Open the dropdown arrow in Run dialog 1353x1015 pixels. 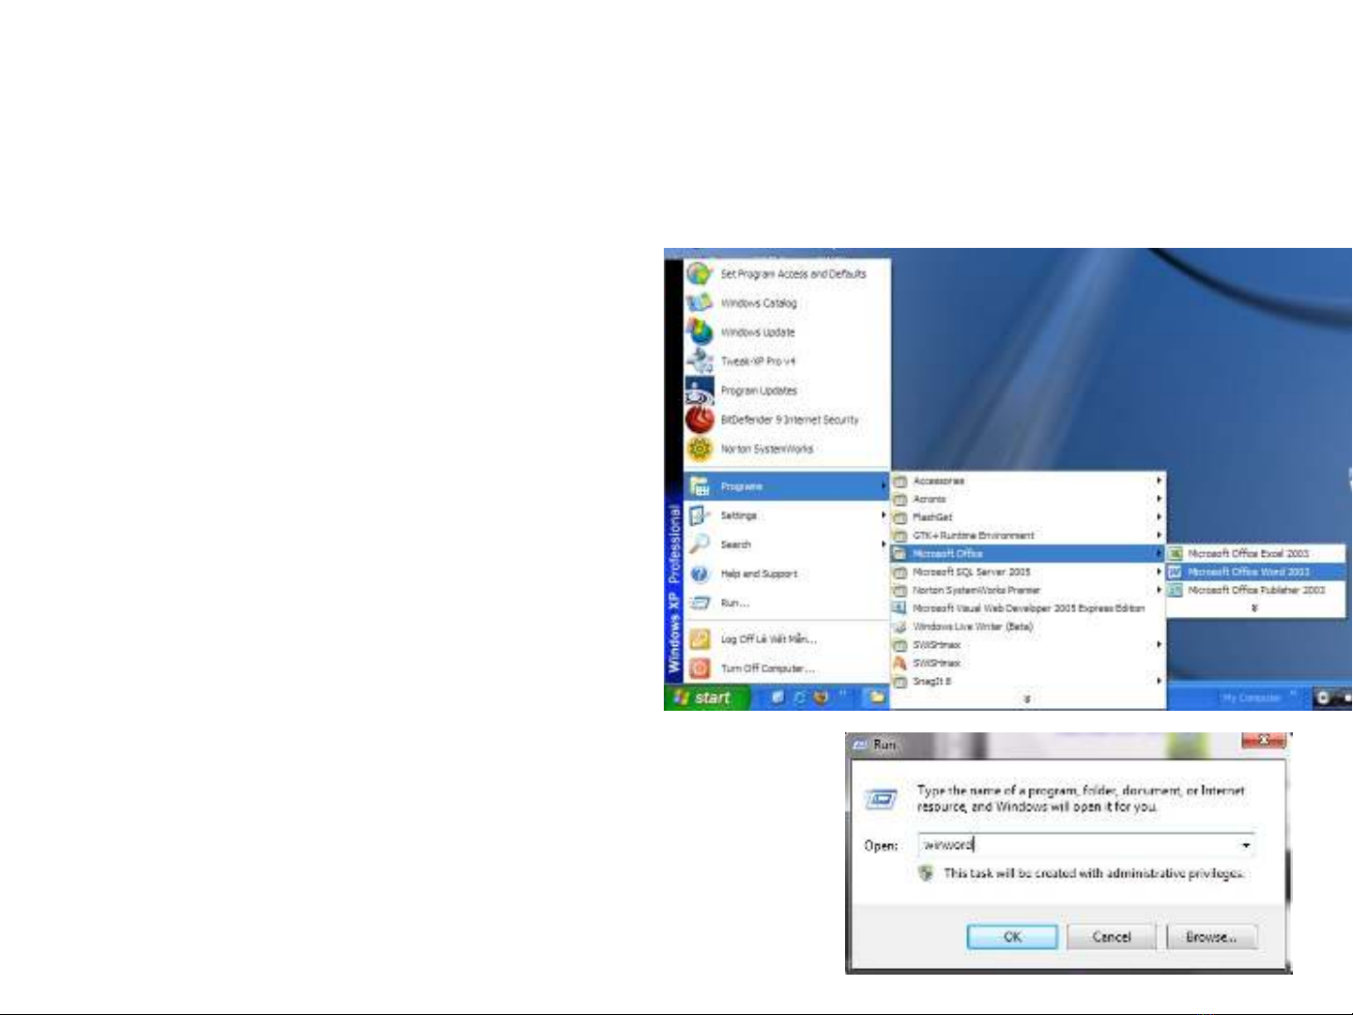pos(1245,845)
